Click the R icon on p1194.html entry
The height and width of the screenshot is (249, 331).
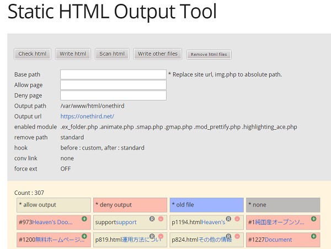tap(228, 219)
